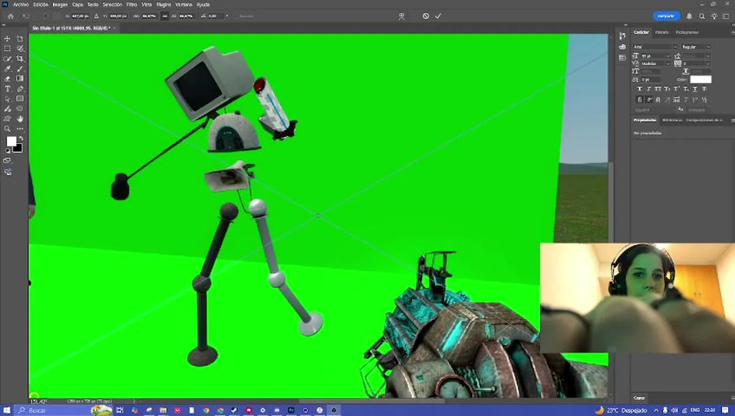This screenshot has height=416, width=735.
Task: Toggle Strikethrough in Character panel
Action: (x=704, y=90)
